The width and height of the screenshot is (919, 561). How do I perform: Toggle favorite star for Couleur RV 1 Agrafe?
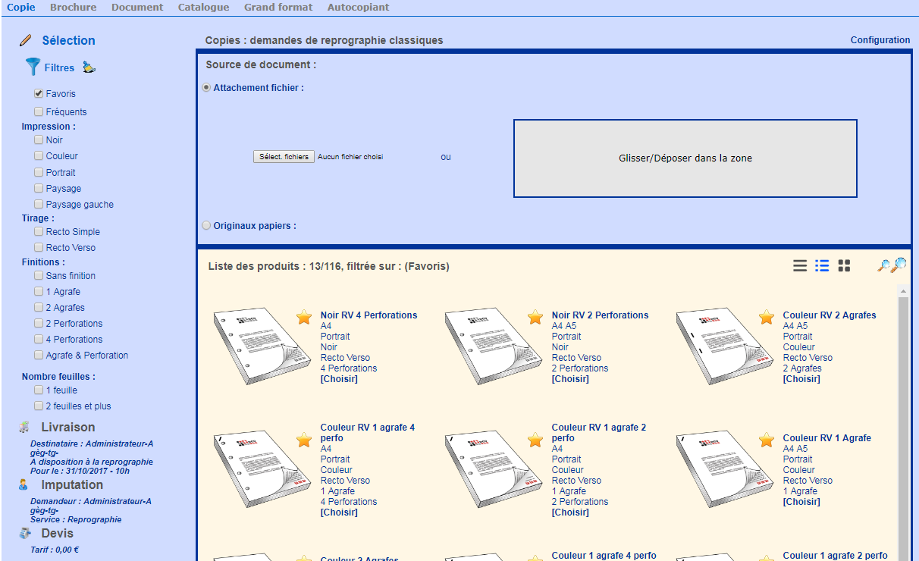[767, 440]
